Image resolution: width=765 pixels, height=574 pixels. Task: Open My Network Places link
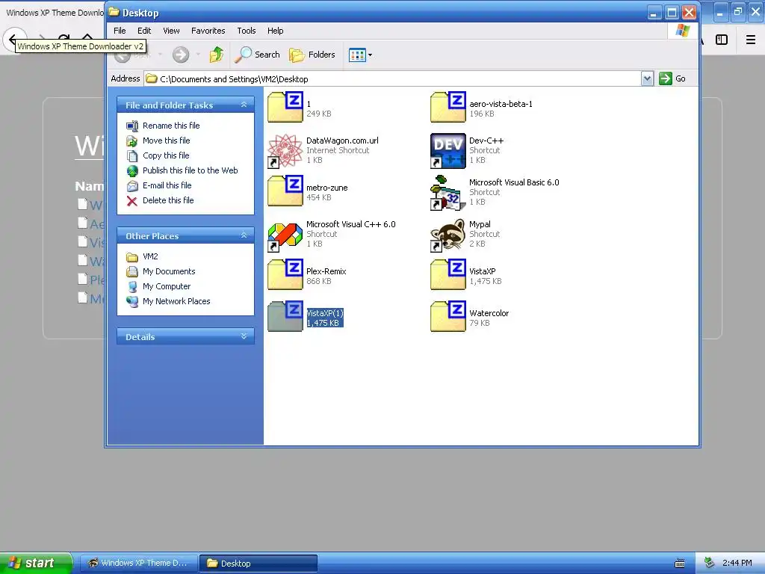(176, 301)
